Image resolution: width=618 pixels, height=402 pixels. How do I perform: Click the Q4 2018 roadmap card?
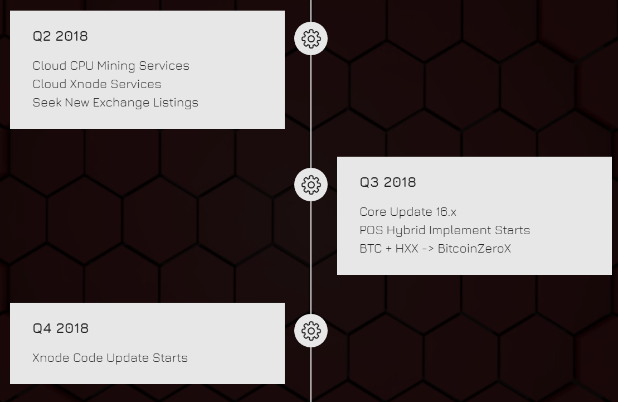tap(148, 343)
